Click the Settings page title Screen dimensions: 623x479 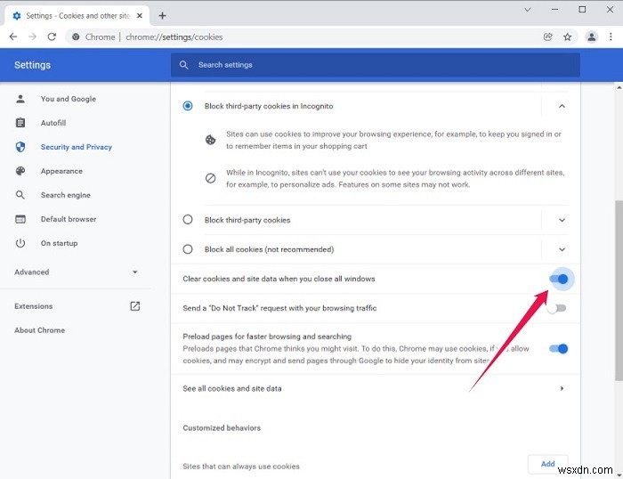(x=33, y=65)
